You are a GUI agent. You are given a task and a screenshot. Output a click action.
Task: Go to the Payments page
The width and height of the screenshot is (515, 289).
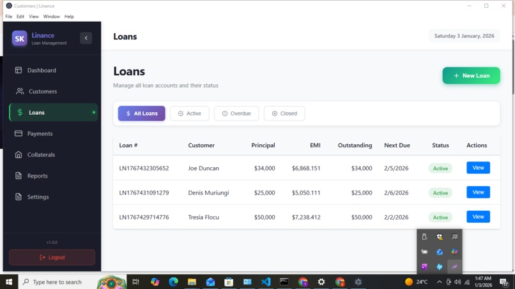point(53,133)
